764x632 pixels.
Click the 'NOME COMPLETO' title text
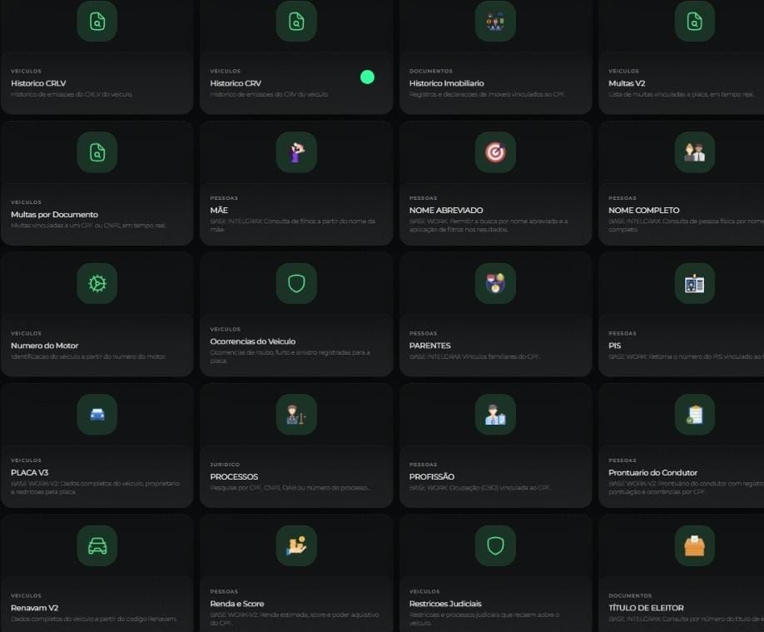pos(643,210)
